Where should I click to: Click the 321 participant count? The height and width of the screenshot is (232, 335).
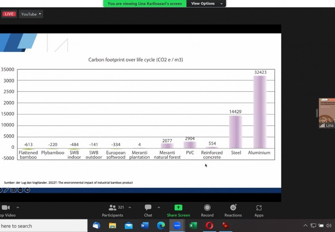coord(121,207)
